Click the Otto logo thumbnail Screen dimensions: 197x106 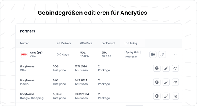24,54
